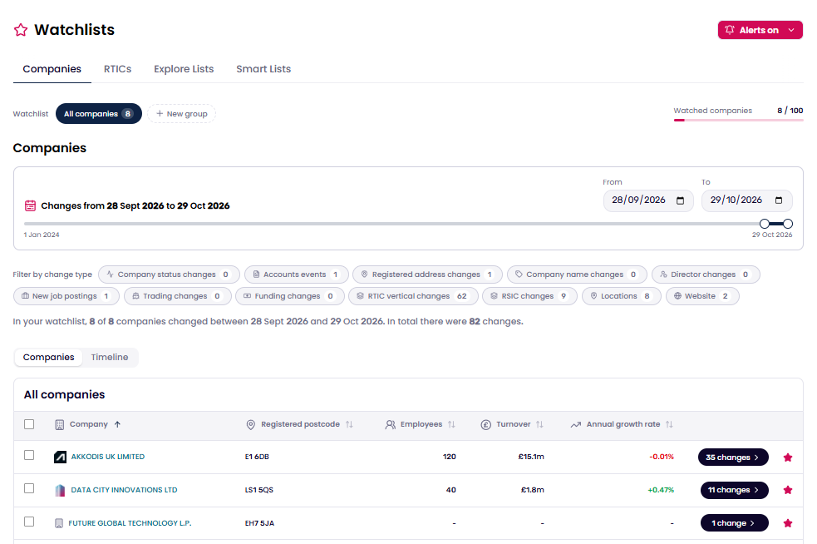Image resolution: width=817 pixels, height=544 pixels.
Task: Sort by Turnover column arrows
Action: [x=539, y=424]
